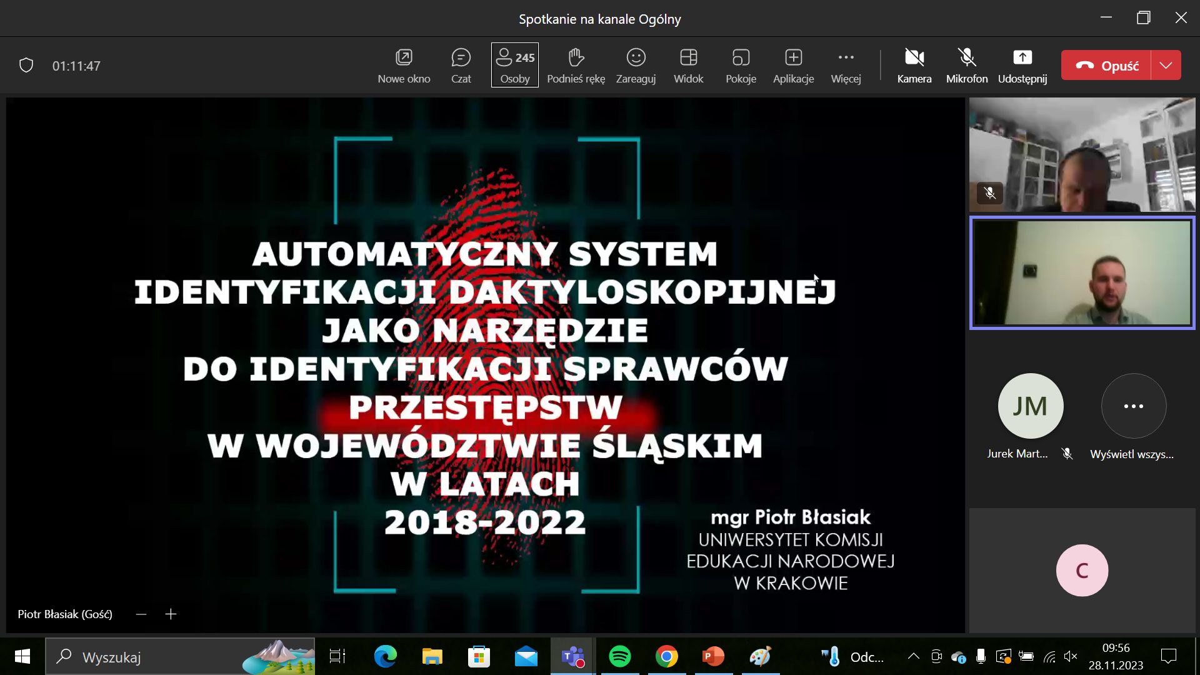Raise hand with Podnieś rękę

(x=576, y=65)
